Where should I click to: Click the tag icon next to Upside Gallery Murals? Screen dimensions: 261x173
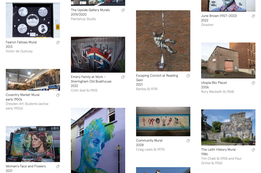click(x=123, y=10)
